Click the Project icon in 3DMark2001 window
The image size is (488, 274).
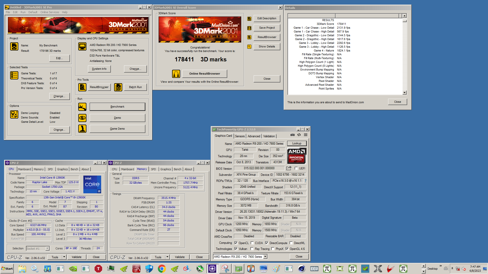click(14, 46)
